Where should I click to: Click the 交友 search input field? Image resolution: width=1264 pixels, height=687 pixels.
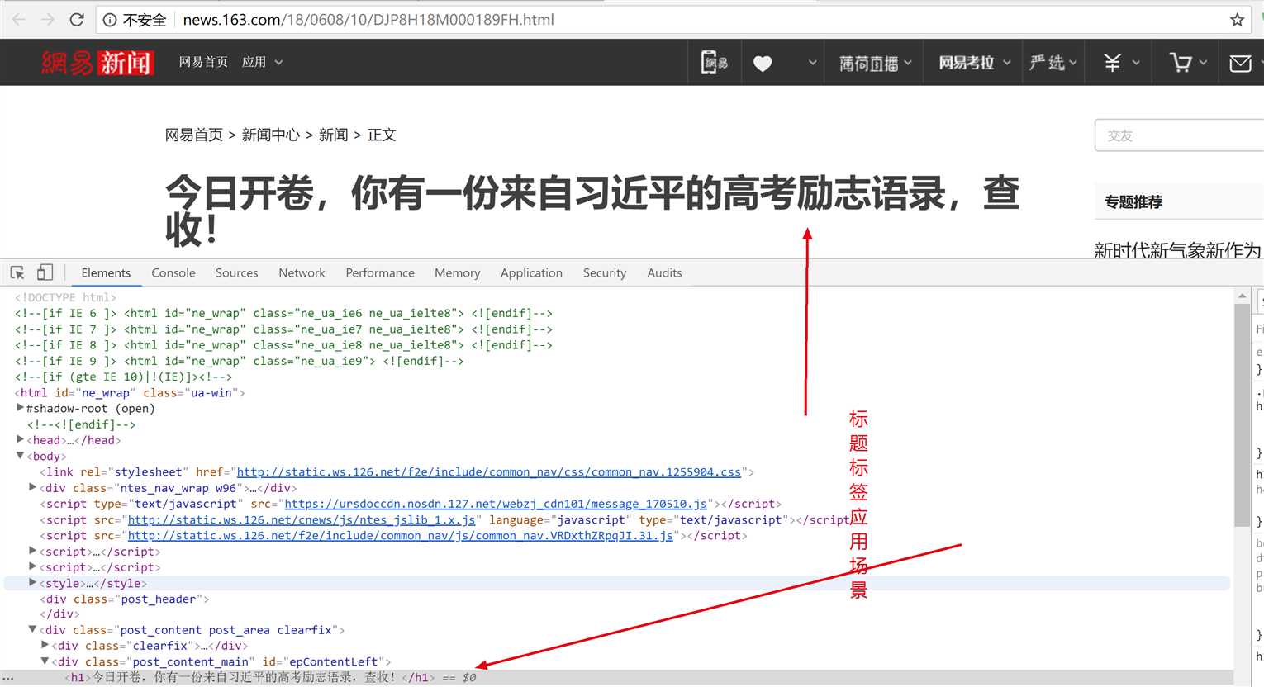point(1180,135)
